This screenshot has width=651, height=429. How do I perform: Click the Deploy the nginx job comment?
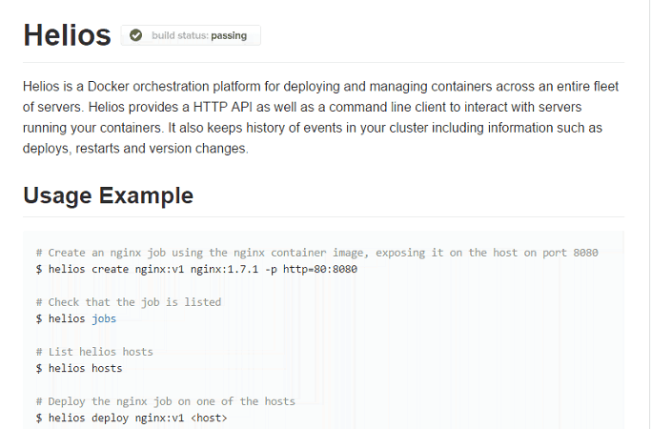click(x=166, y=401)
